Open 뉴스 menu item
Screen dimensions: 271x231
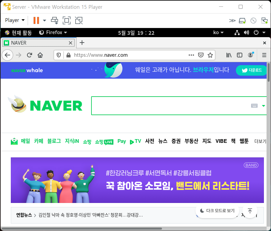163,141
